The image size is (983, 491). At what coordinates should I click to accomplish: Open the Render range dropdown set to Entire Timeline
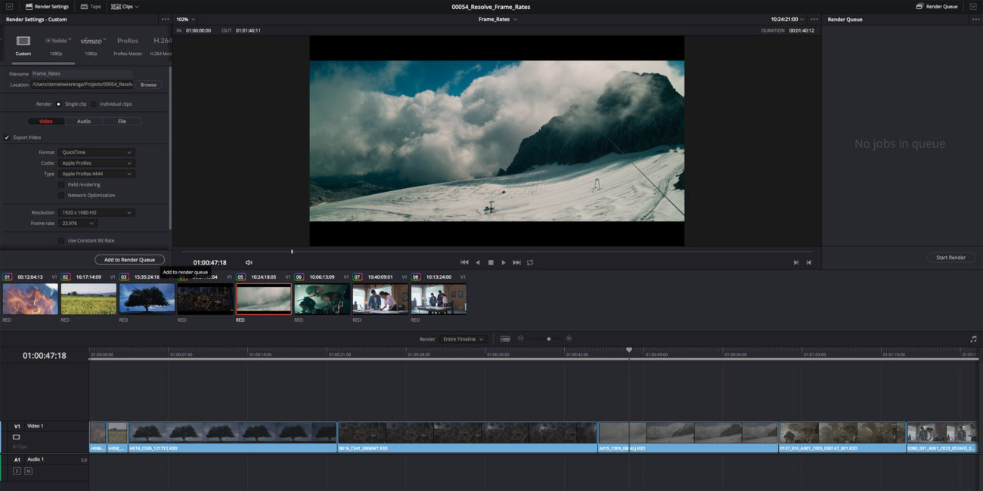coord(464,338)
